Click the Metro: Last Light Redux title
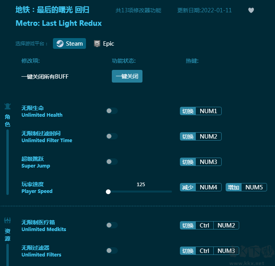Screen dimensions: 275x266 tap(59, 23)
